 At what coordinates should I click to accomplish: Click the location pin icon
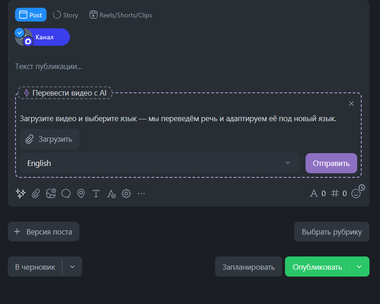pos(81,193)
